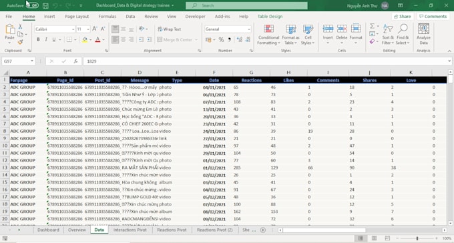Image resolution: width=454 pixels, height=243 pixels.
Task: Toggle Wrap Text
Action: point(170,29)
